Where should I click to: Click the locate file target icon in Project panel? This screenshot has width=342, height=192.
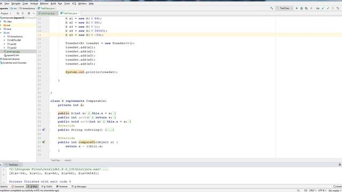tap(18, 13)
